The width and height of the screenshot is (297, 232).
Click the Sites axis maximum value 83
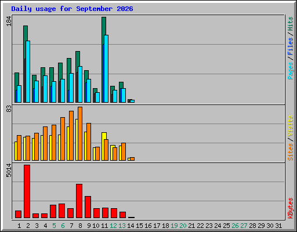(9, 109)
